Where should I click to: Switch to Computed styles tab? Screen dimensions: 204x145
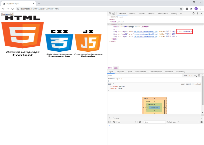(120, 72)
